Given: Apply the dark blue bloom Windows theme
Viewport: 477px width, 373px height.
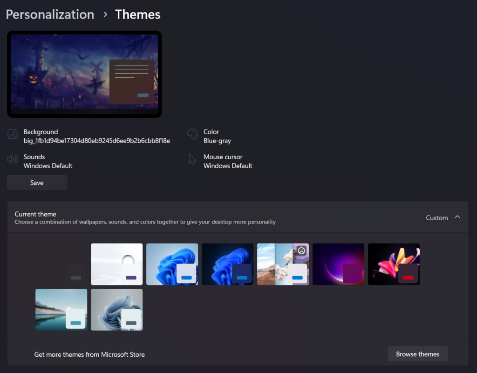Looking at the screenshot, I should point(227,264).
